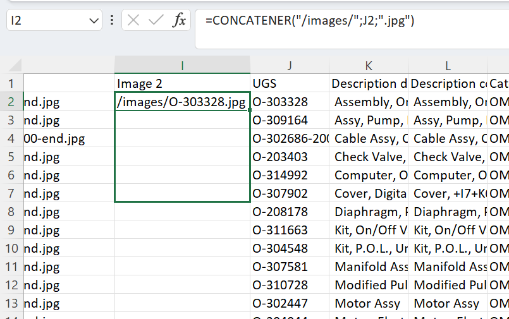Click the Insert Function fx icon
The image size is (509, 319).
point(180,20)
